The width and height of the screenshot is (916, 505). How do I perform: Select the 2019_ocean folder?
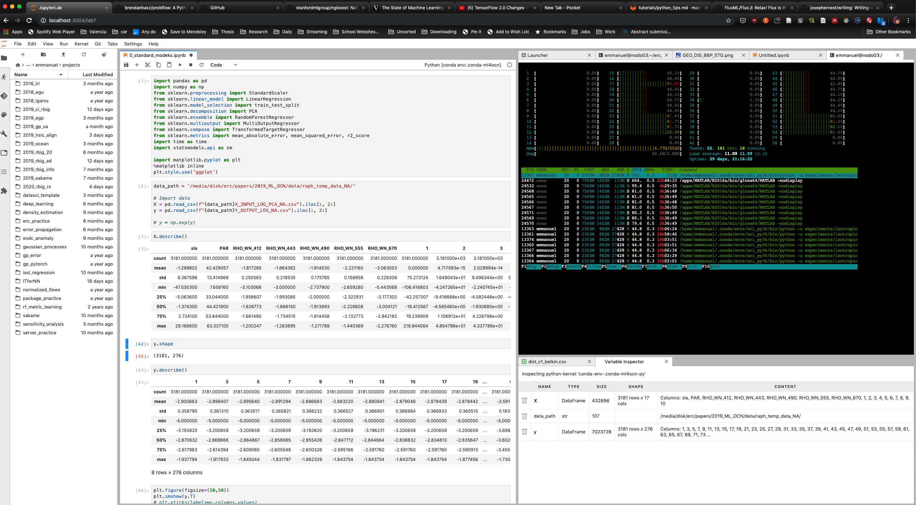coord(36,144)
